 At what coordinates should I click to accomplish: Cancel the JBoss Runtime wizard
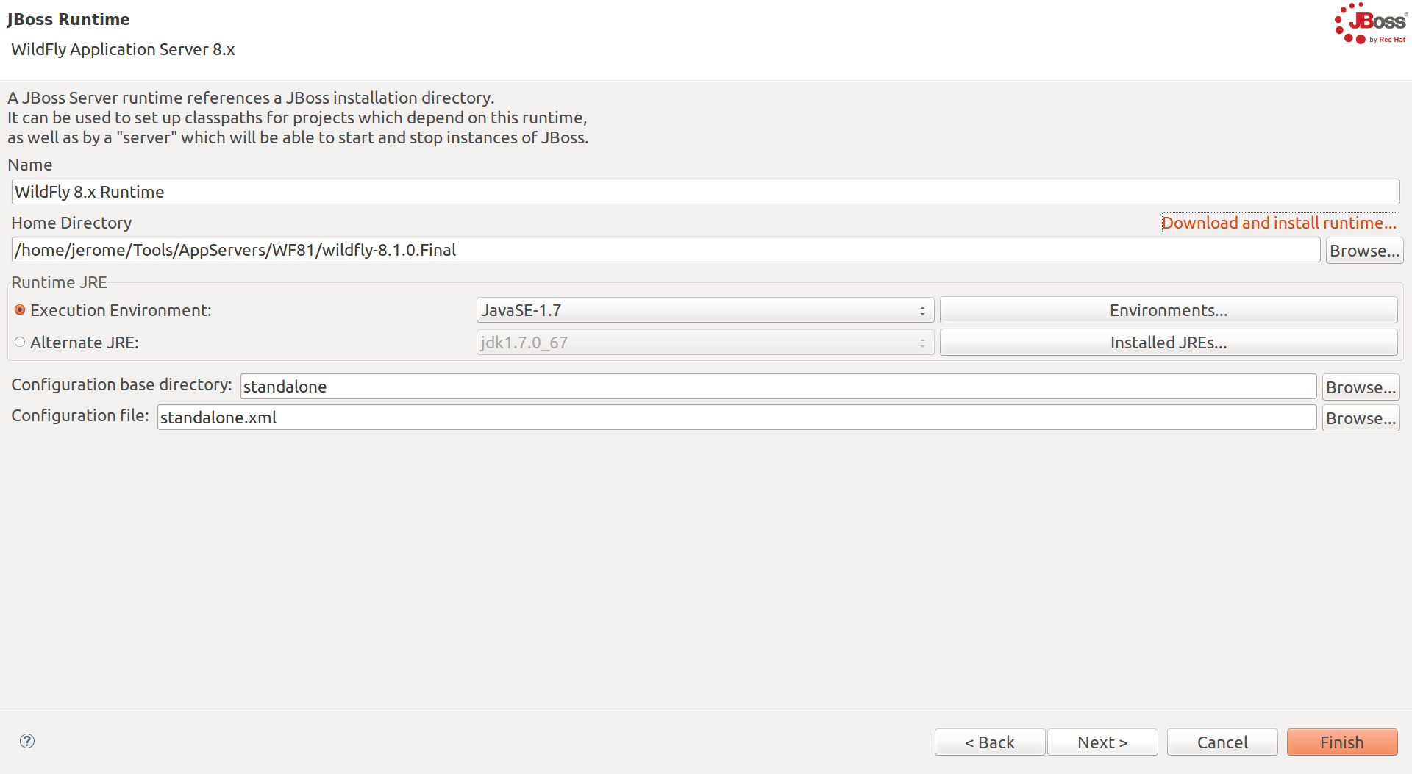(x=1222, y=742)
